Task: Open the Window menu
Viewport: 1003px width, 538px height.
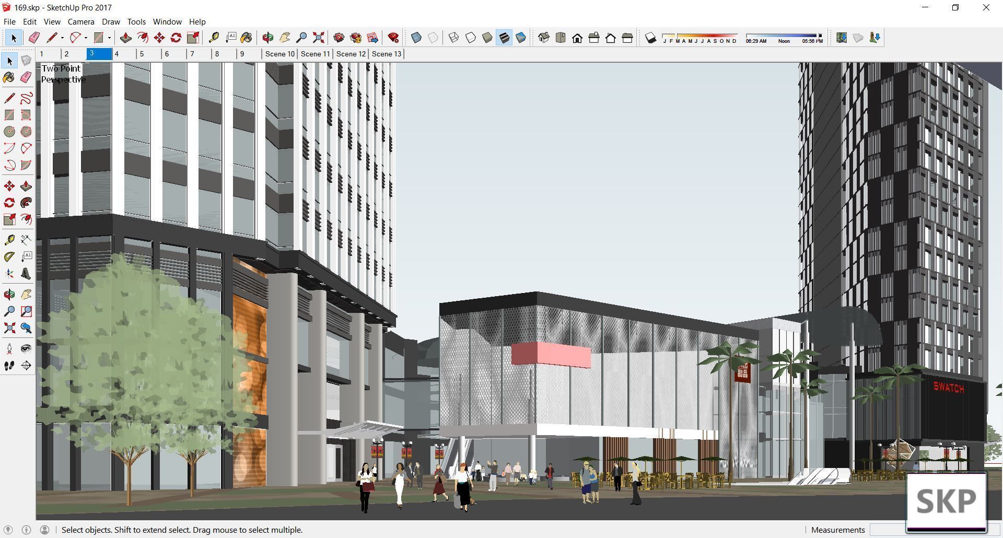Action: [167, 21]
